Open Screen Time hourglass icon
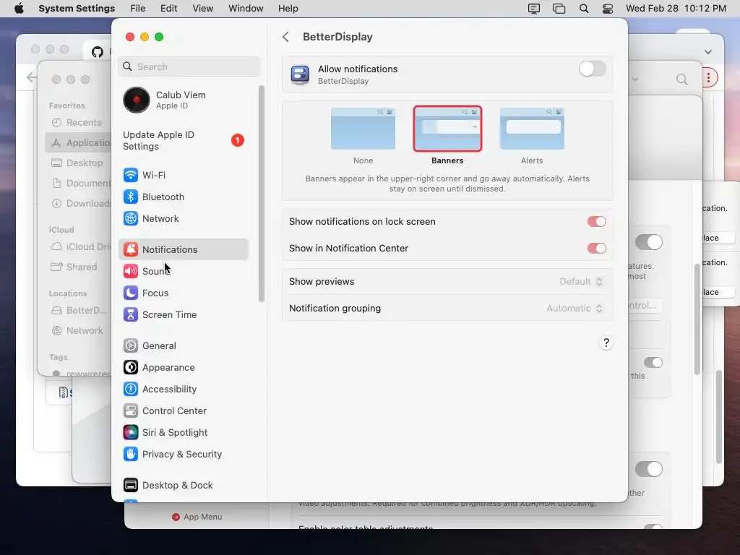 [131, 315]
